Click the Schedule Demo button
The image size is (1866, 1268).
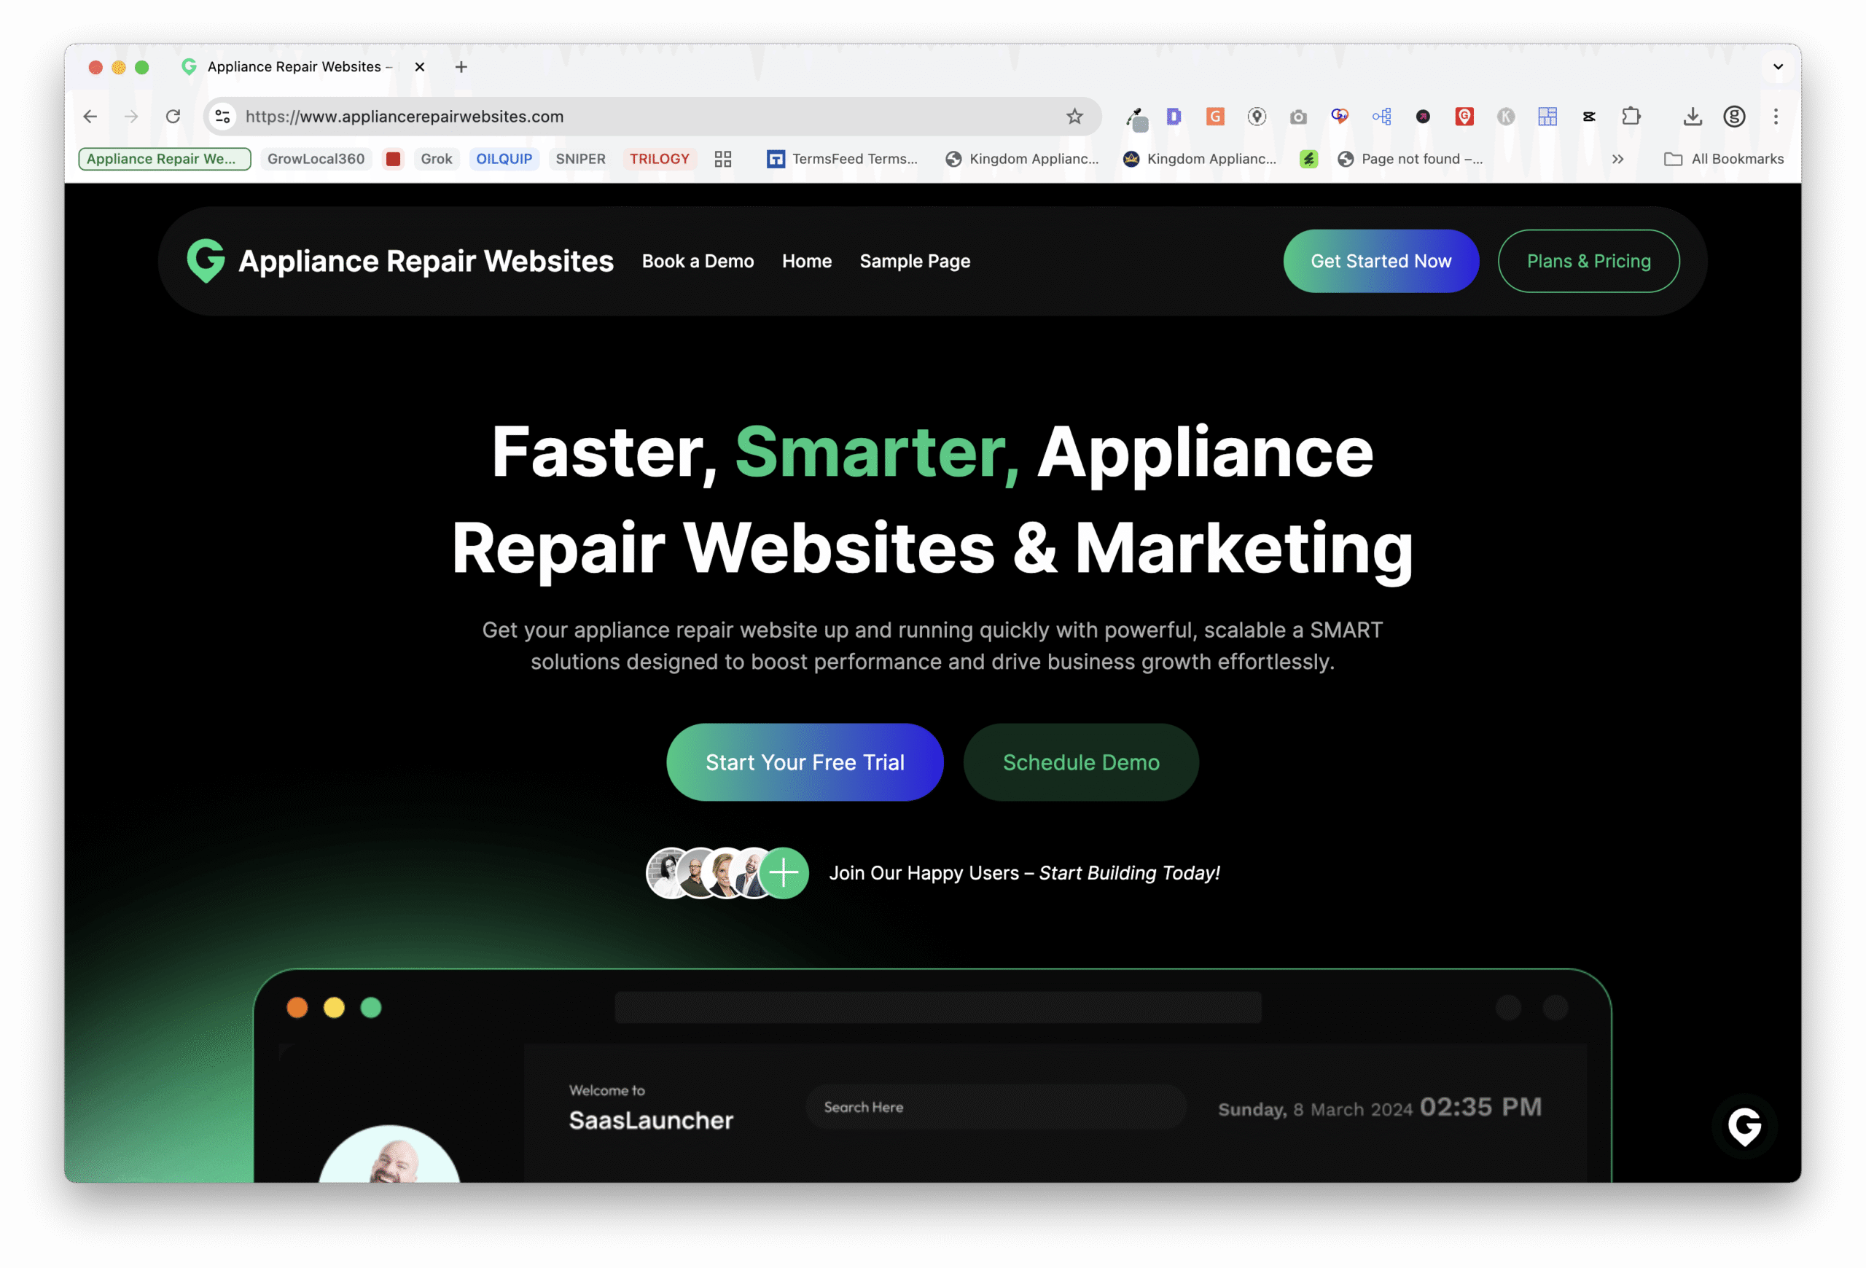click(x=1081, y=762)
